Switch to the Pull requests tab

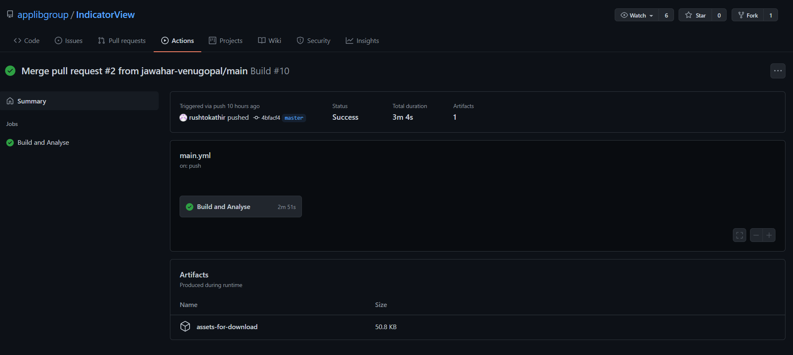pyautogui.click(x=122, y=40)
